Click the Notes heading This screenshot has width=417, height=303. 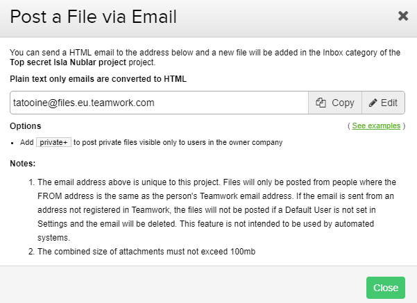(23, 164)
